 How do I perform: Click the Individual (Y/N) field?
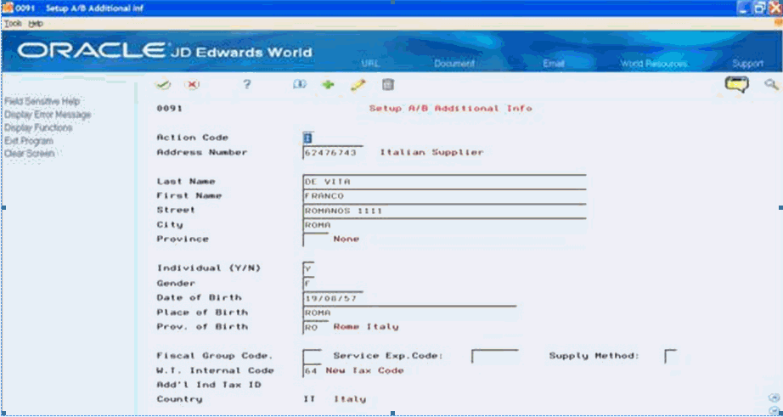(x=308, y=268)
